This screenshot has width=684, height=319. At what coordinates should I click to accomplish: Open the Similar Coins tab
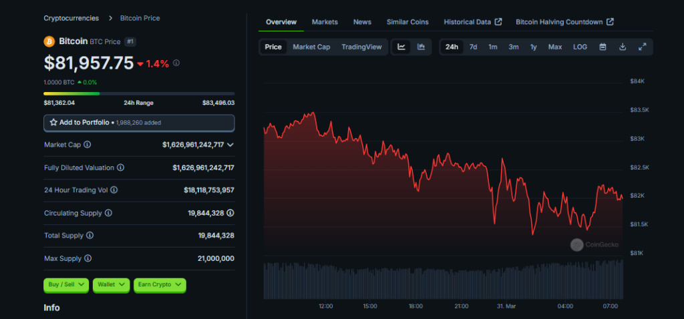click(x=407, y=22)
